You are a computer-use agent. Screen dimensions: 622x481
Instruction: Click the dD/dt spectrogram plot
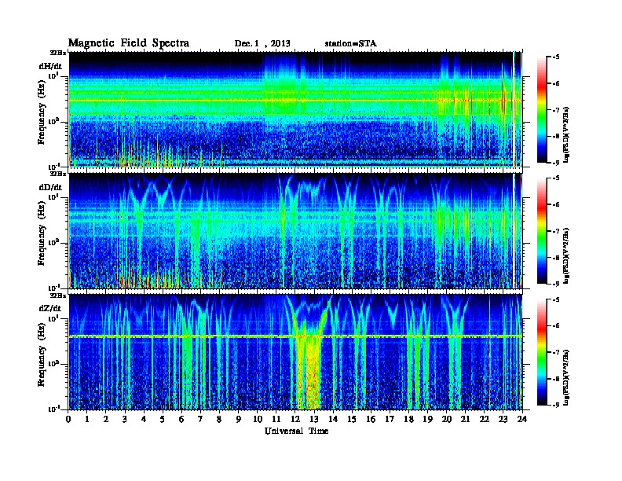point(295,231)
